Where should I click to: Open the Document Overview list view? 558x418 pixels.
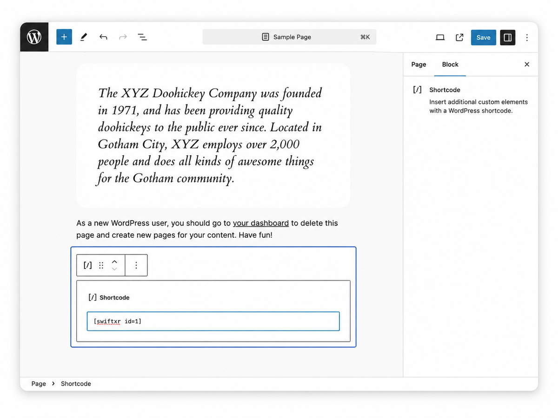tap(142, 37)
